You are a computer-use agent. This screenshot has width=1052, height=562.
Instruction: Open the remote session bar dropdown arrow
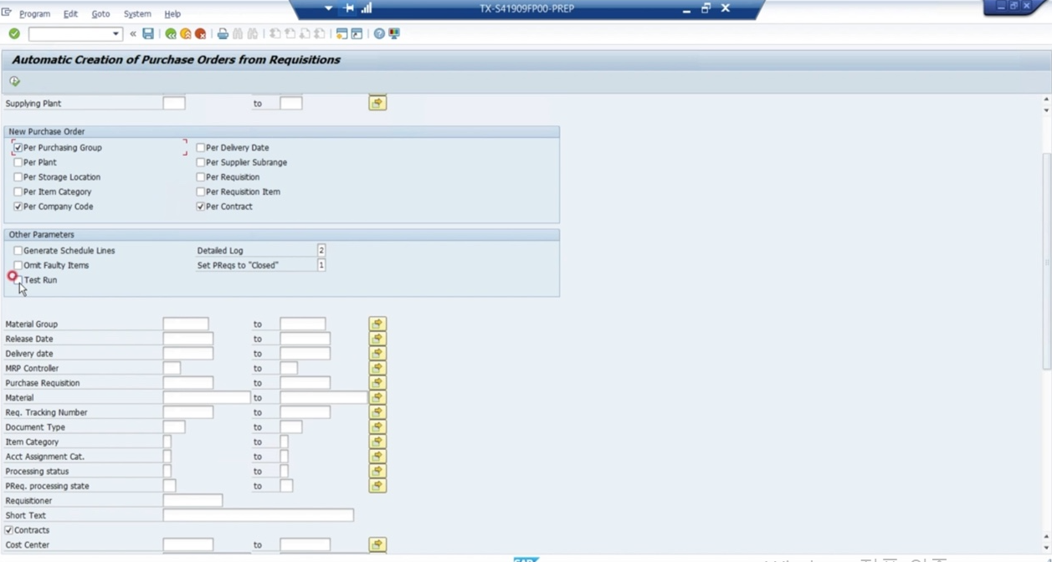[x=328, y=8]
